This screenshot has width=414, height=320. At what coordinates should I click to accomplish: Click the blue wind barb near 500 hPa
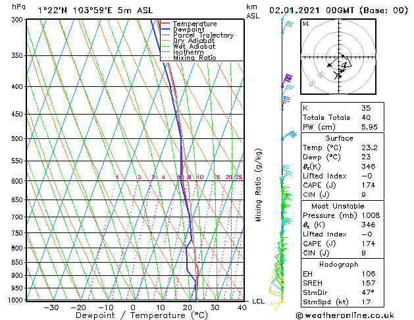tap(289, 135)
